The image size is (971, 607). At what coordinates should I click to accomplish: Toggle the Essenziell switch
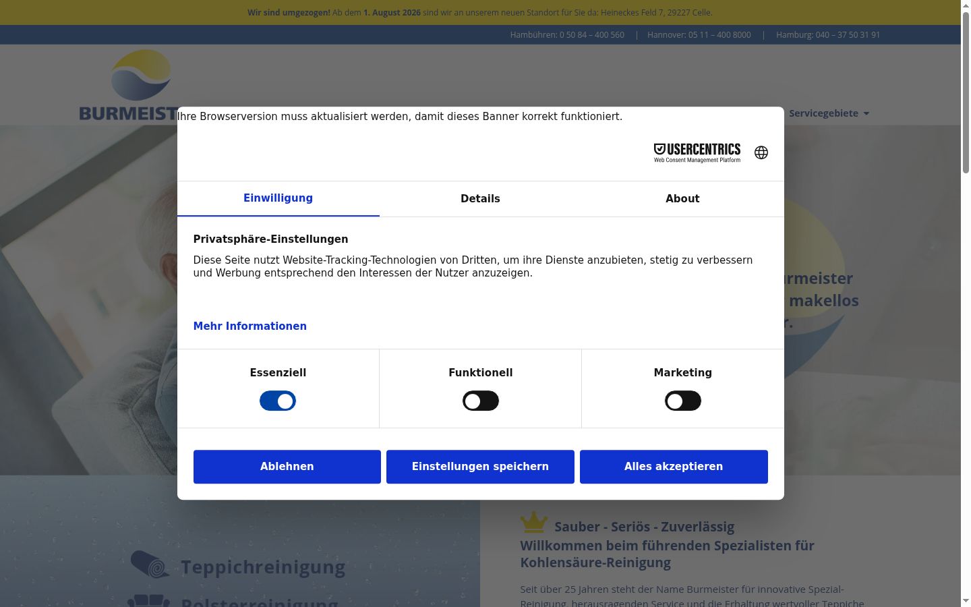tap(278, 401)
